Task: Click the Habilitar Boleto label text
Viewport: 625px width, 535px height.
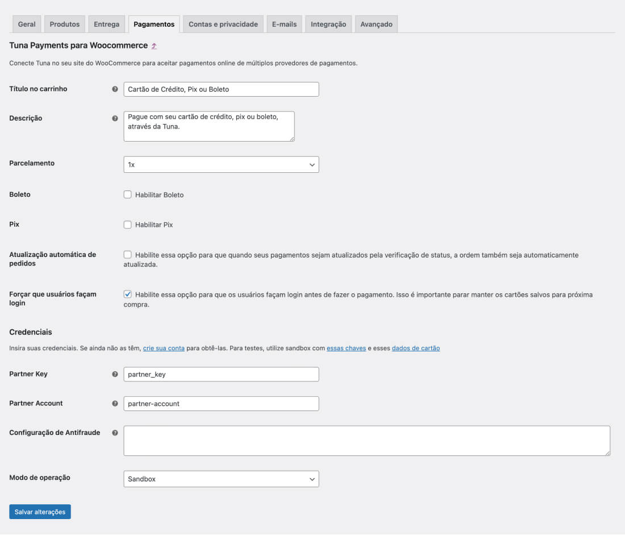Action: [x=160, y=195]
